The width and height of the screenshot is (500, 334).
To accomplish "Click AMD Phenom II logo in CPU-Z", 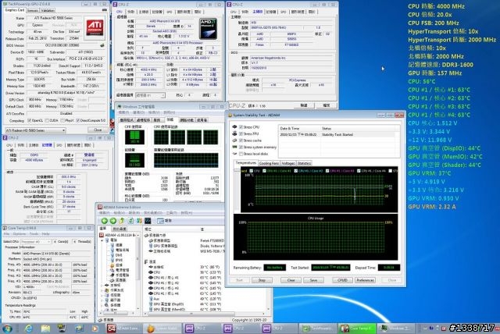I will pyautogui.click(x=208, y=29).
